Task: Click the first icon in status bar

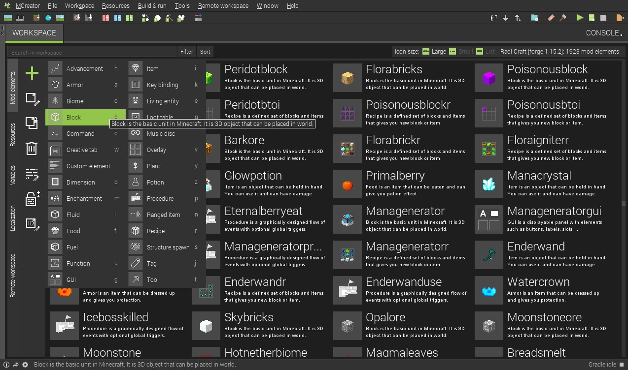Action: (6, 365)
